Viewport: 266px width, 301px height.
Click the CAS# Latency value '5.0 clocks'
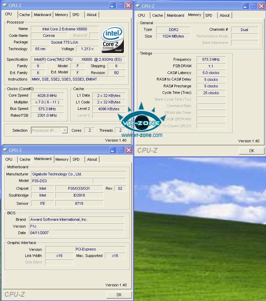coord(211,73)
